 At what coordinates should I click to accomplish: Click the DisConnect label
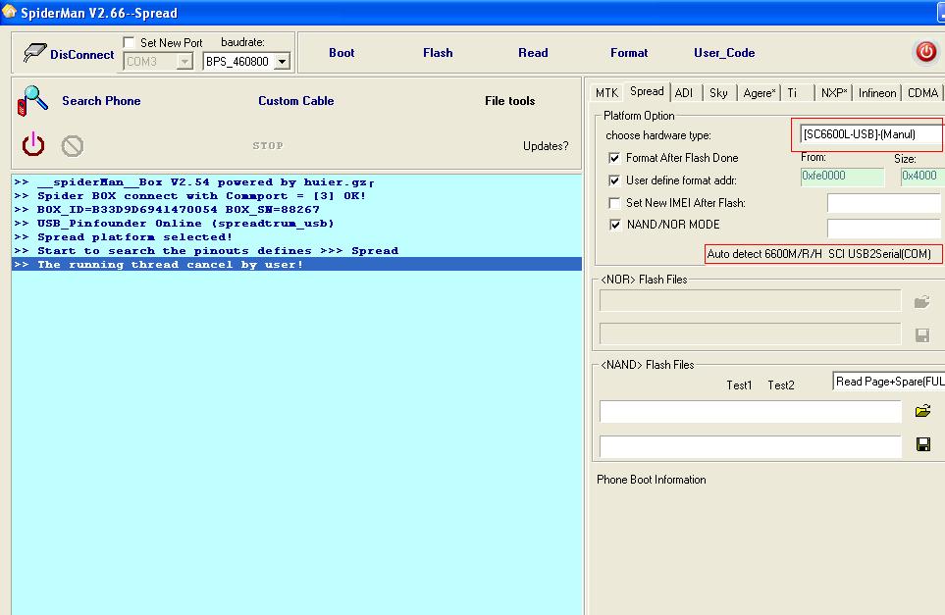pyautogui.click(x=82, y=54)
